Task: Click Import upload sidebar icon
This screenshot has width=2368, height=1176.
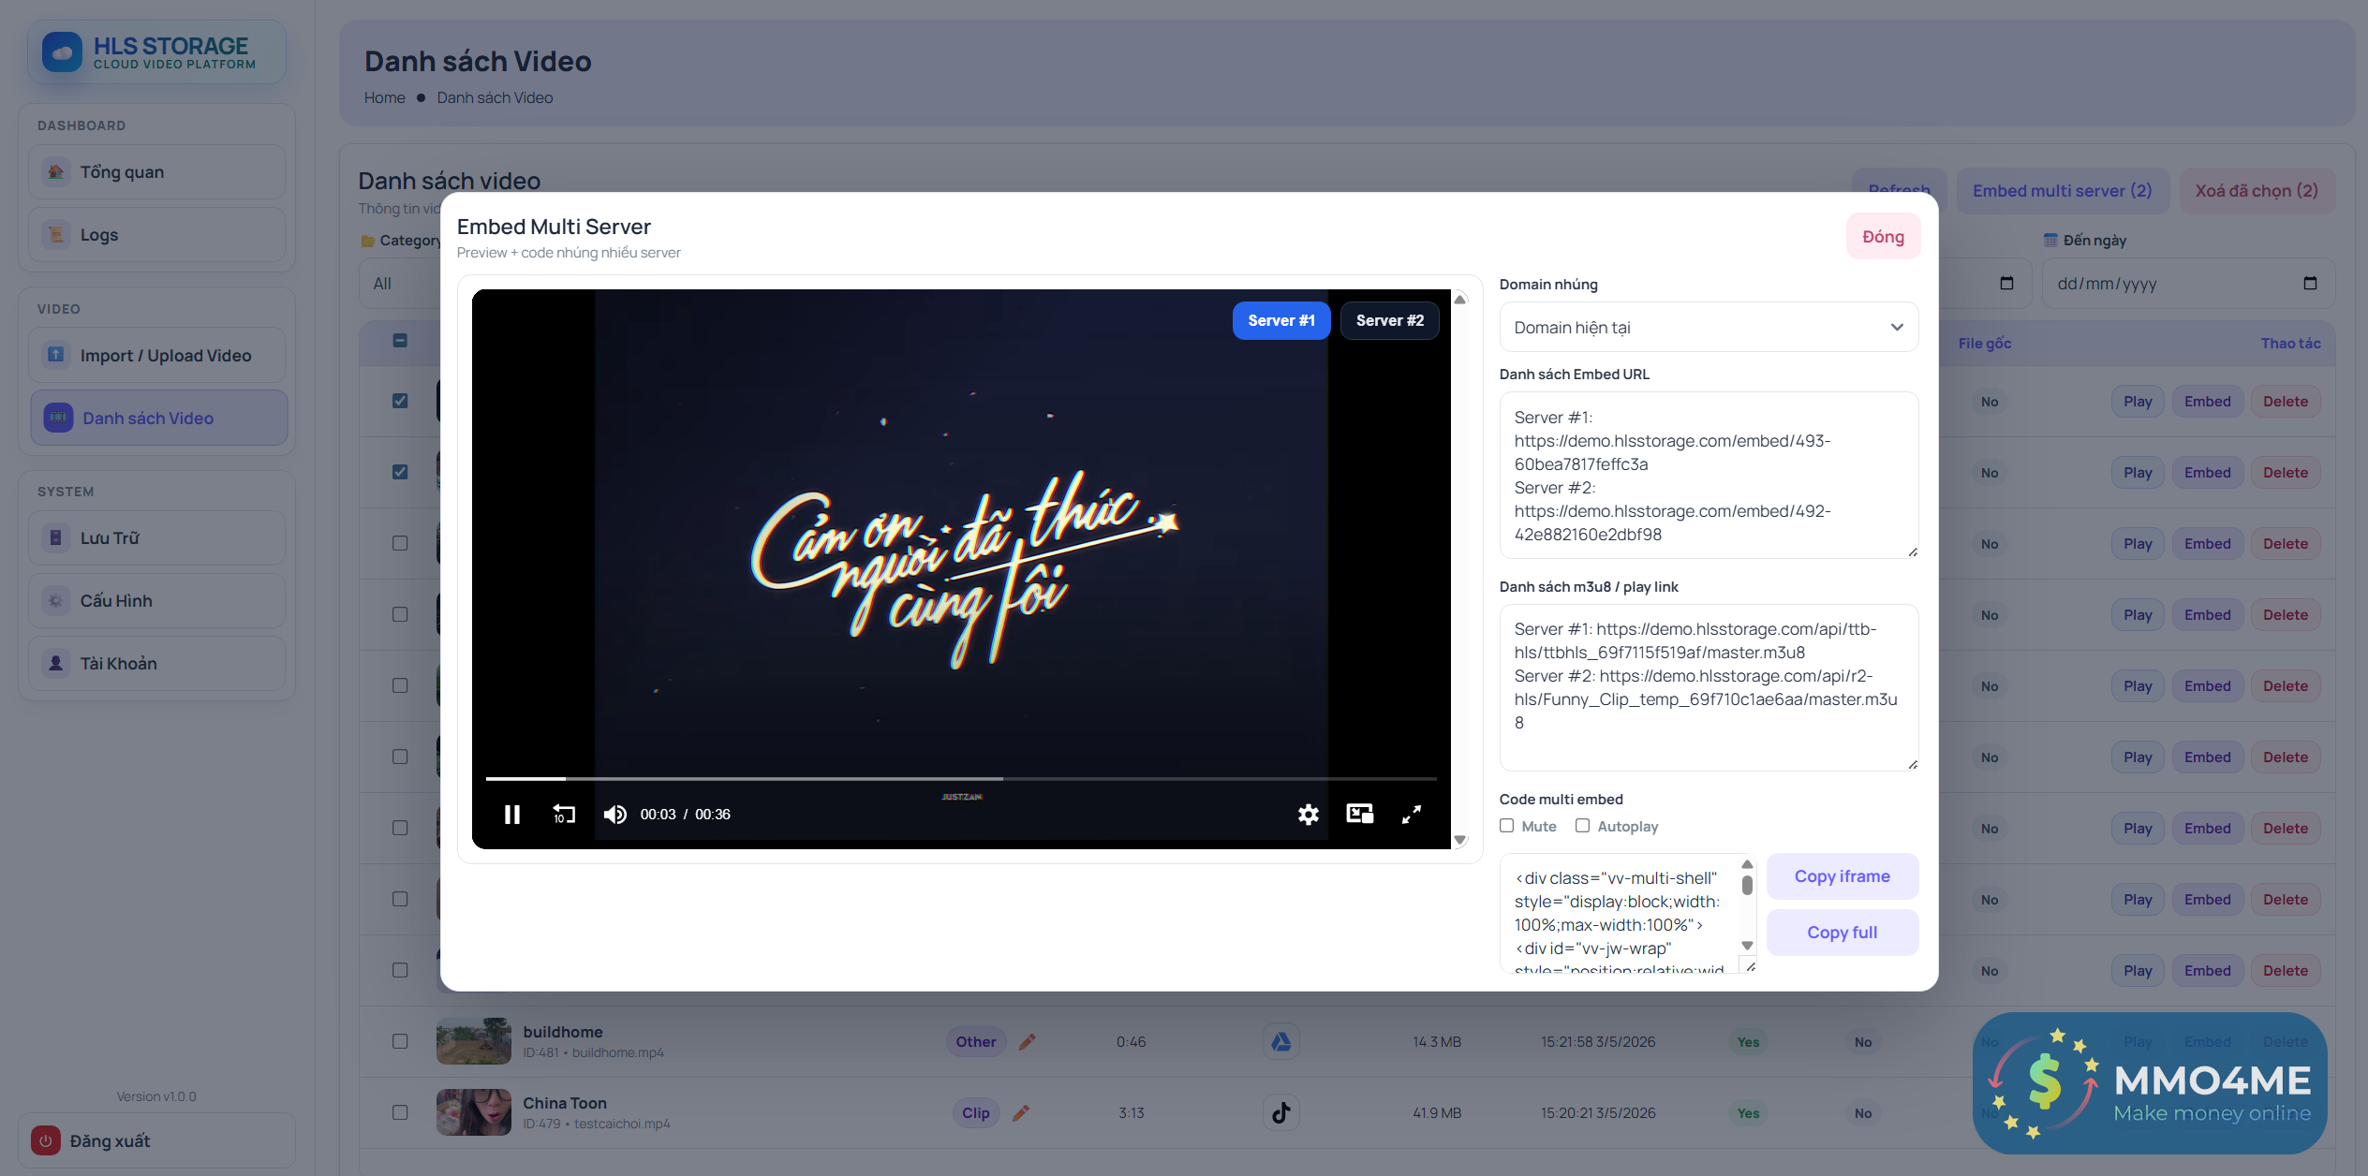Action: tap(56, 355)
